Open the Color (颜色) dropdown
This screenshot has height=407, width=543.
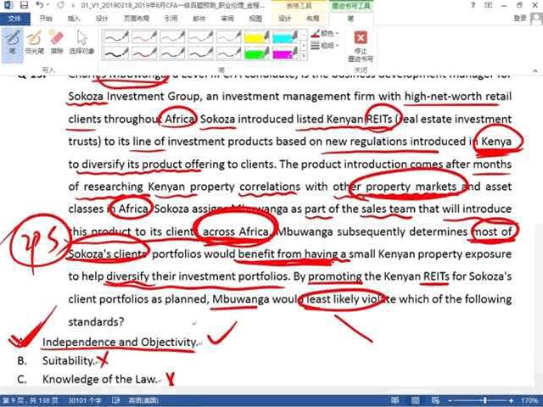[325, 34]
